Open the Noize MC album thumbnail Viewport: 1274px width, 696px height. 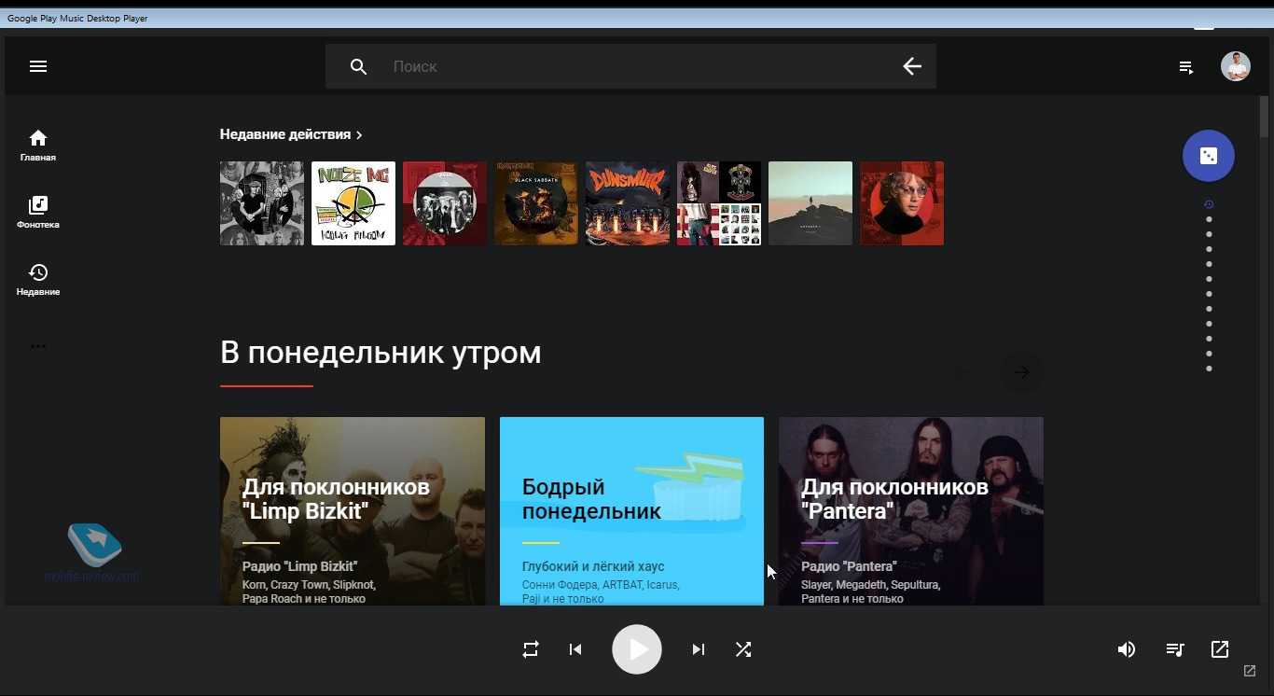[x=353, y=203]
